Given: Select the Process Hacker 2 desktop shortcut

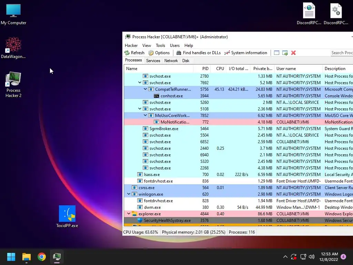Looking at the screenshot, I should [x=13, y=85].
